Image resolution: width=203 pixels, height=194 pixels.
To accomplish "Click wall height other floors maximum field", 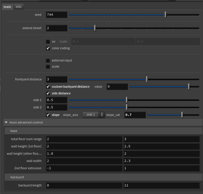I will (162, 154).
